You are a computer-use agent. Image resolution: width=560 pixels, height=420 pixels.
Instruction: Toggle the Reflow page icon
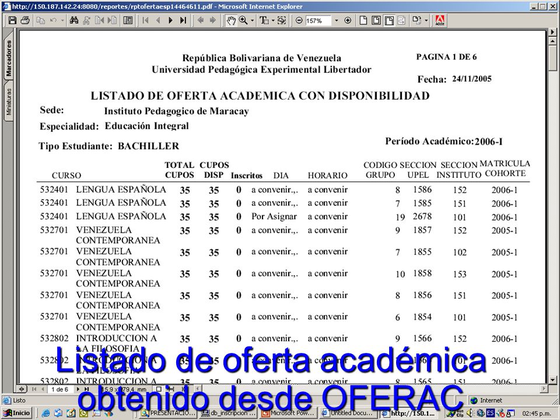point(401,20)
